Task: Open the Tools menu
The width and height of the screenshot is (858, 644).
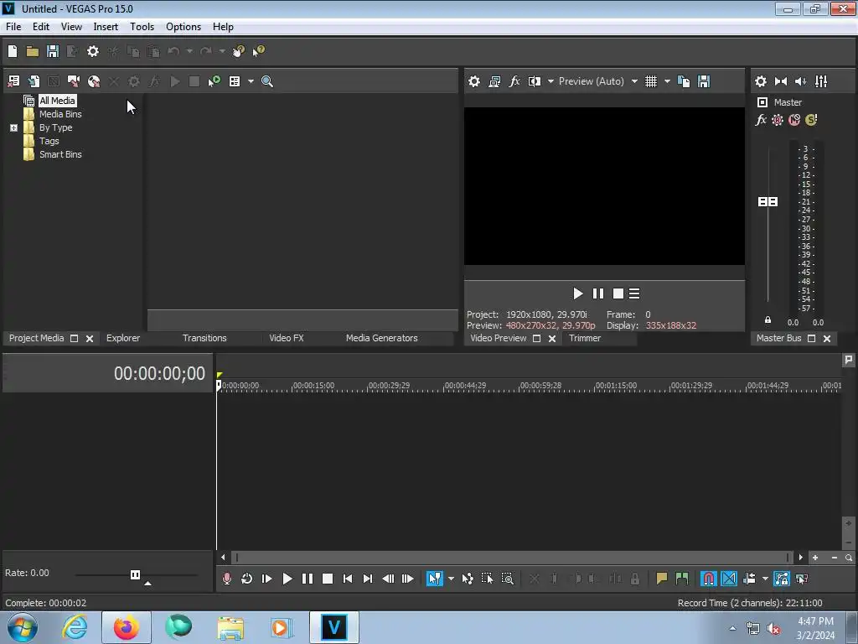Action: click(142, 27)
